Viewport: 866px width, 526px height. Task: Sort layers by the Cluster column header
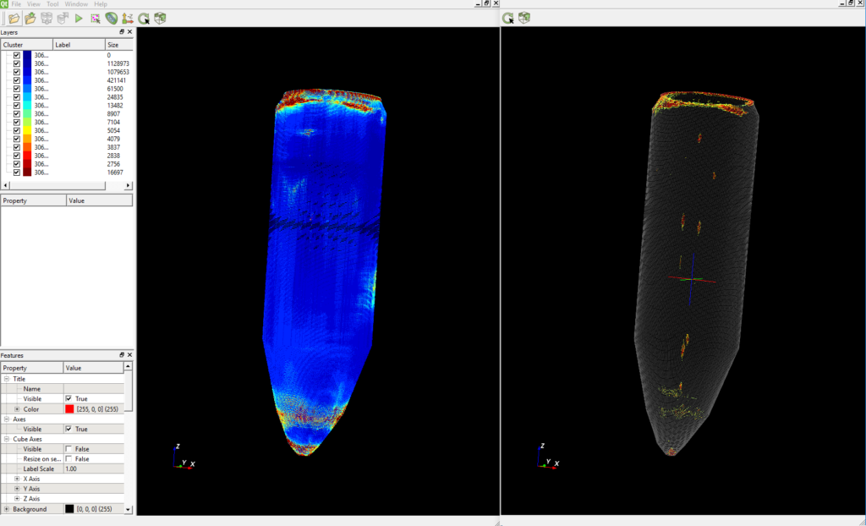tap(26, 45)
